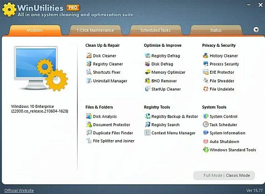Click the File Splitter and Joiner icon
The image size is (265, 194).
[89, 141]
